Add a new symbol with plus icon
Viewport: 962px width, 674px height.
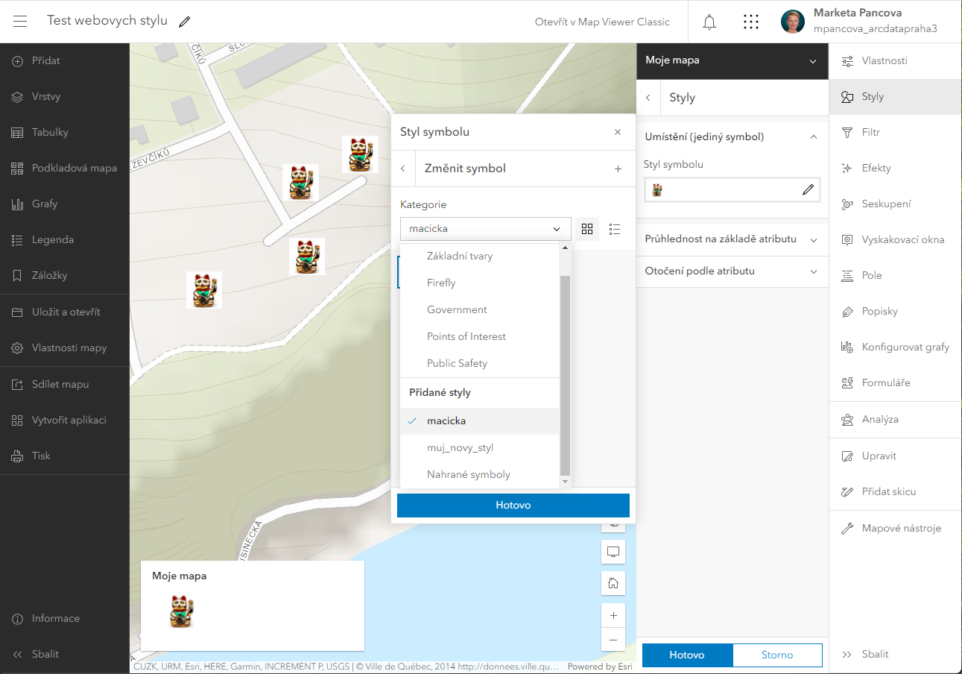(618, 169)
